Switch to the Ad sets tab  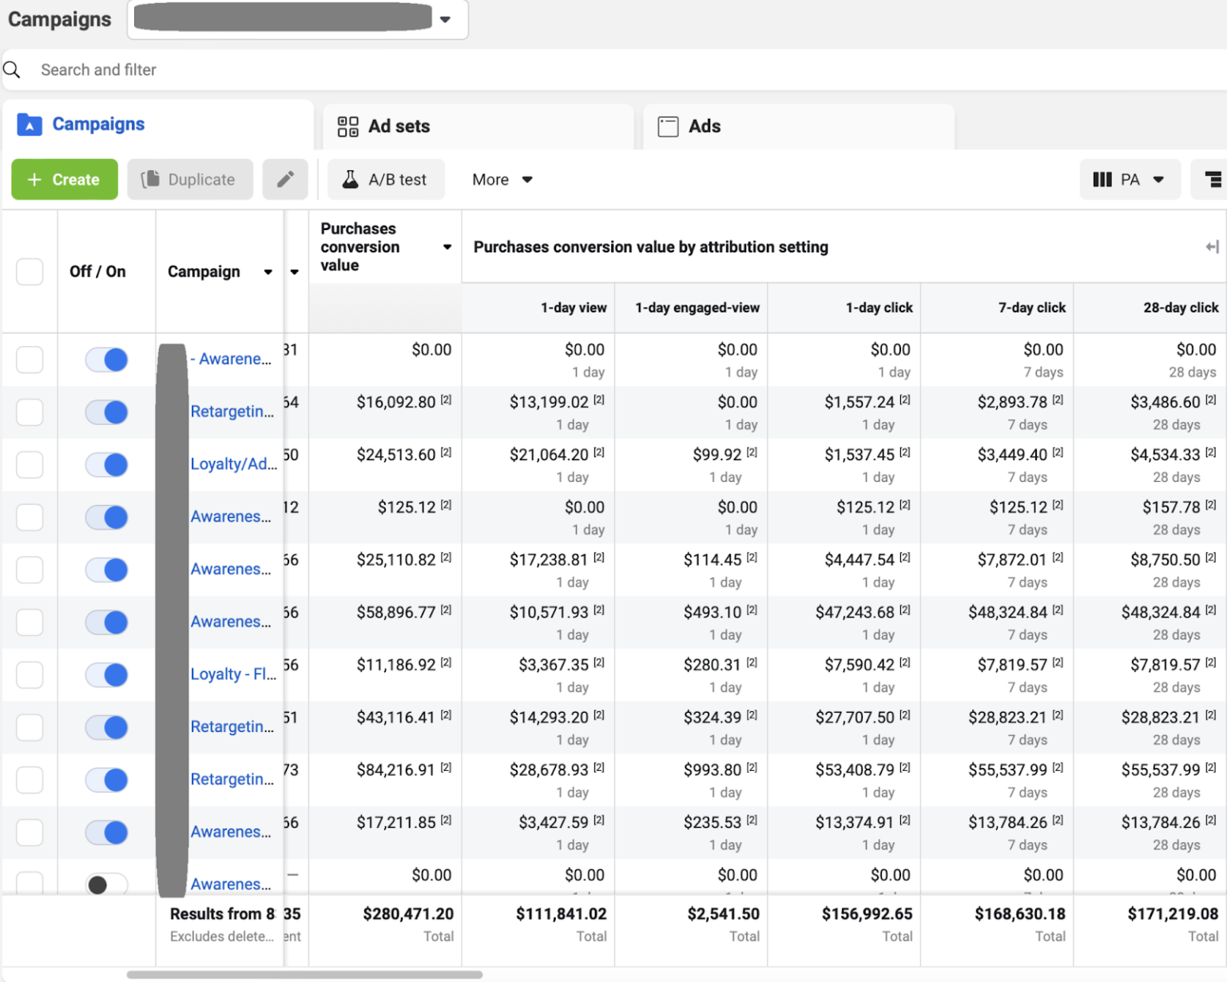tap(399, 125)
